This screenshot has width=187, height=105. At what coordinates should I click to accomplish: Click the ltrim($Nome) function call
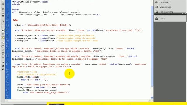[48, 38]
